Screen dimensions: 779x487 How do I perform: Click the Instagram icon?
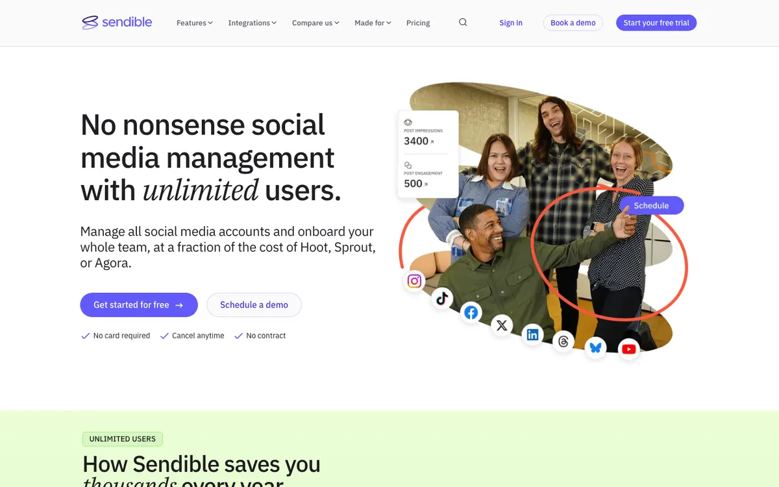pos(415,281)
